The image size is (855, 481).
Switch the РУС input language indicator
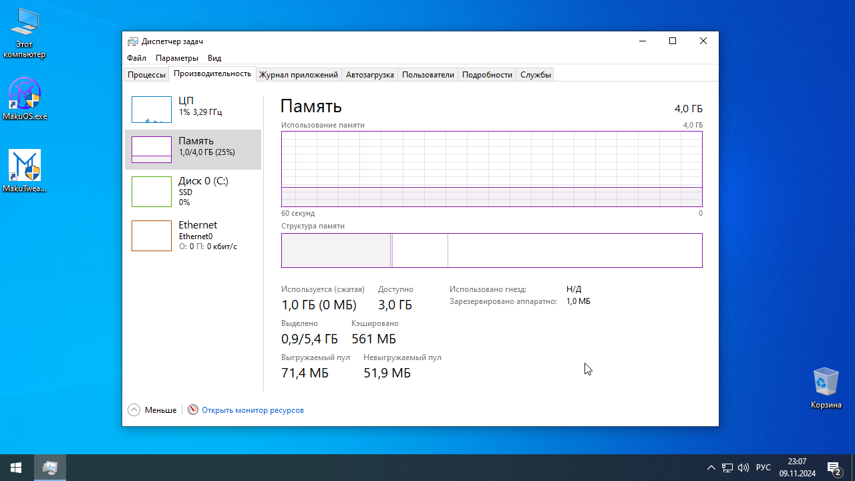point(763,468)
